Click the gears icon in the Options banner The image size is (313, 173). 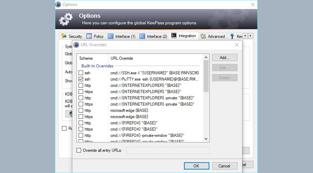[x=66, y=19]
